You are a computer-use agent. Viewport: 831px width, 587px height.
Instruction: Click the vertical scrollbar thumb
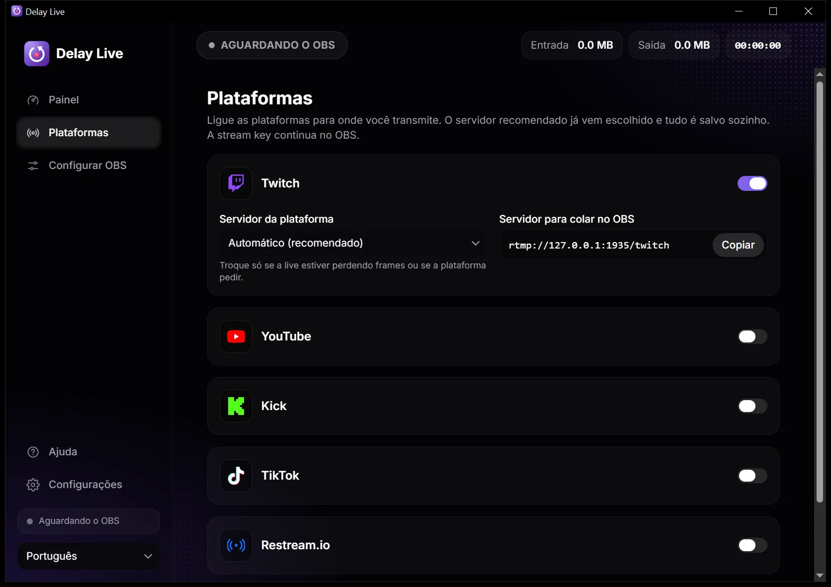pyautogui.click(x=820, y=292)
